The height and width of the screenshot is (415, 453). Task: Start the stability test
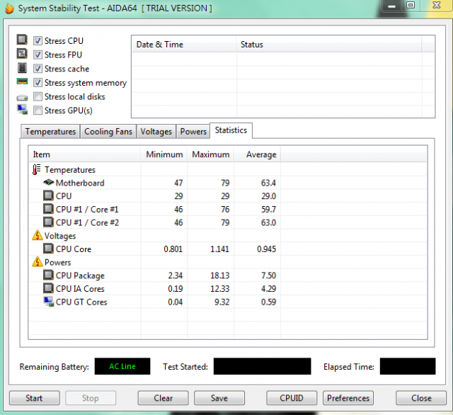(x=35, y=398)
